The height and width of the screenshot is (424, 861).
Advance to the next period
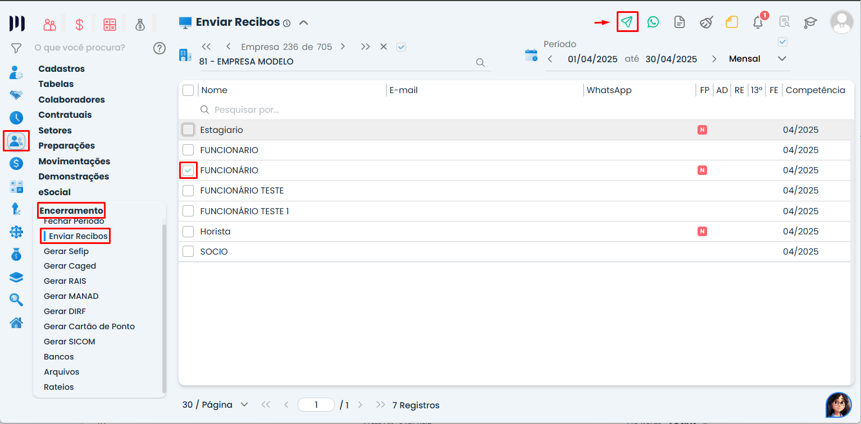tap(714, 59)
